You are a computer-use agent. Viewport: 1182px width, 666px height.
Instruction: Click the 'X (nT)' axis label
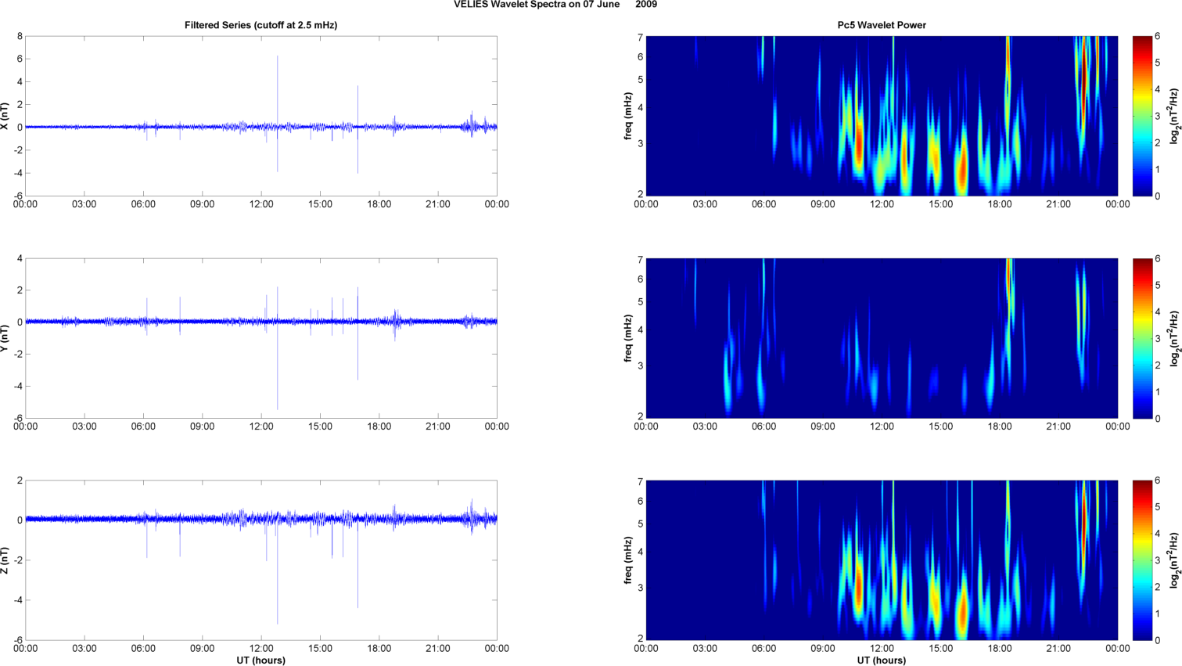(5, 116)
